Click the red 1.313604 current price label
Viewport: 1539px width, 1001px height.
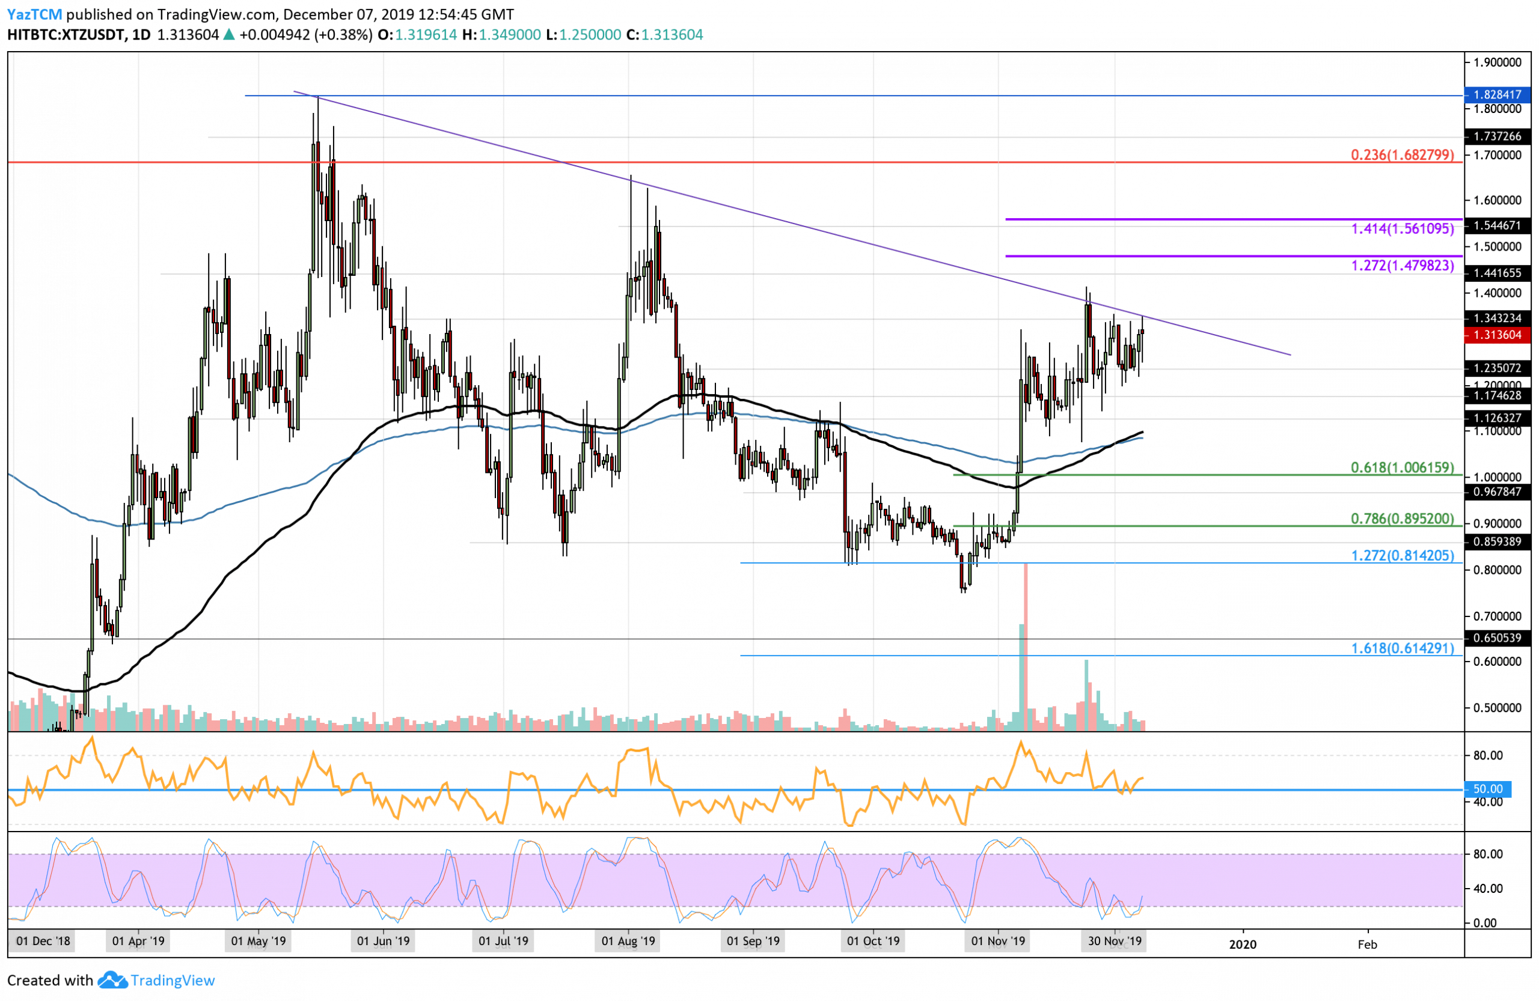(1498, 335)
